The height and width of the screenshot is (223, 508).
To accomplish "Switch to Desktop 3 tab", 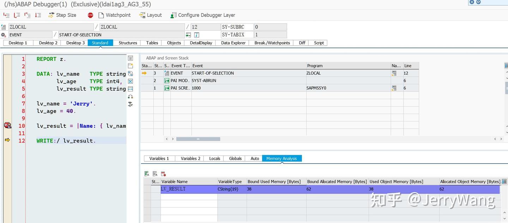I will 75,43.
